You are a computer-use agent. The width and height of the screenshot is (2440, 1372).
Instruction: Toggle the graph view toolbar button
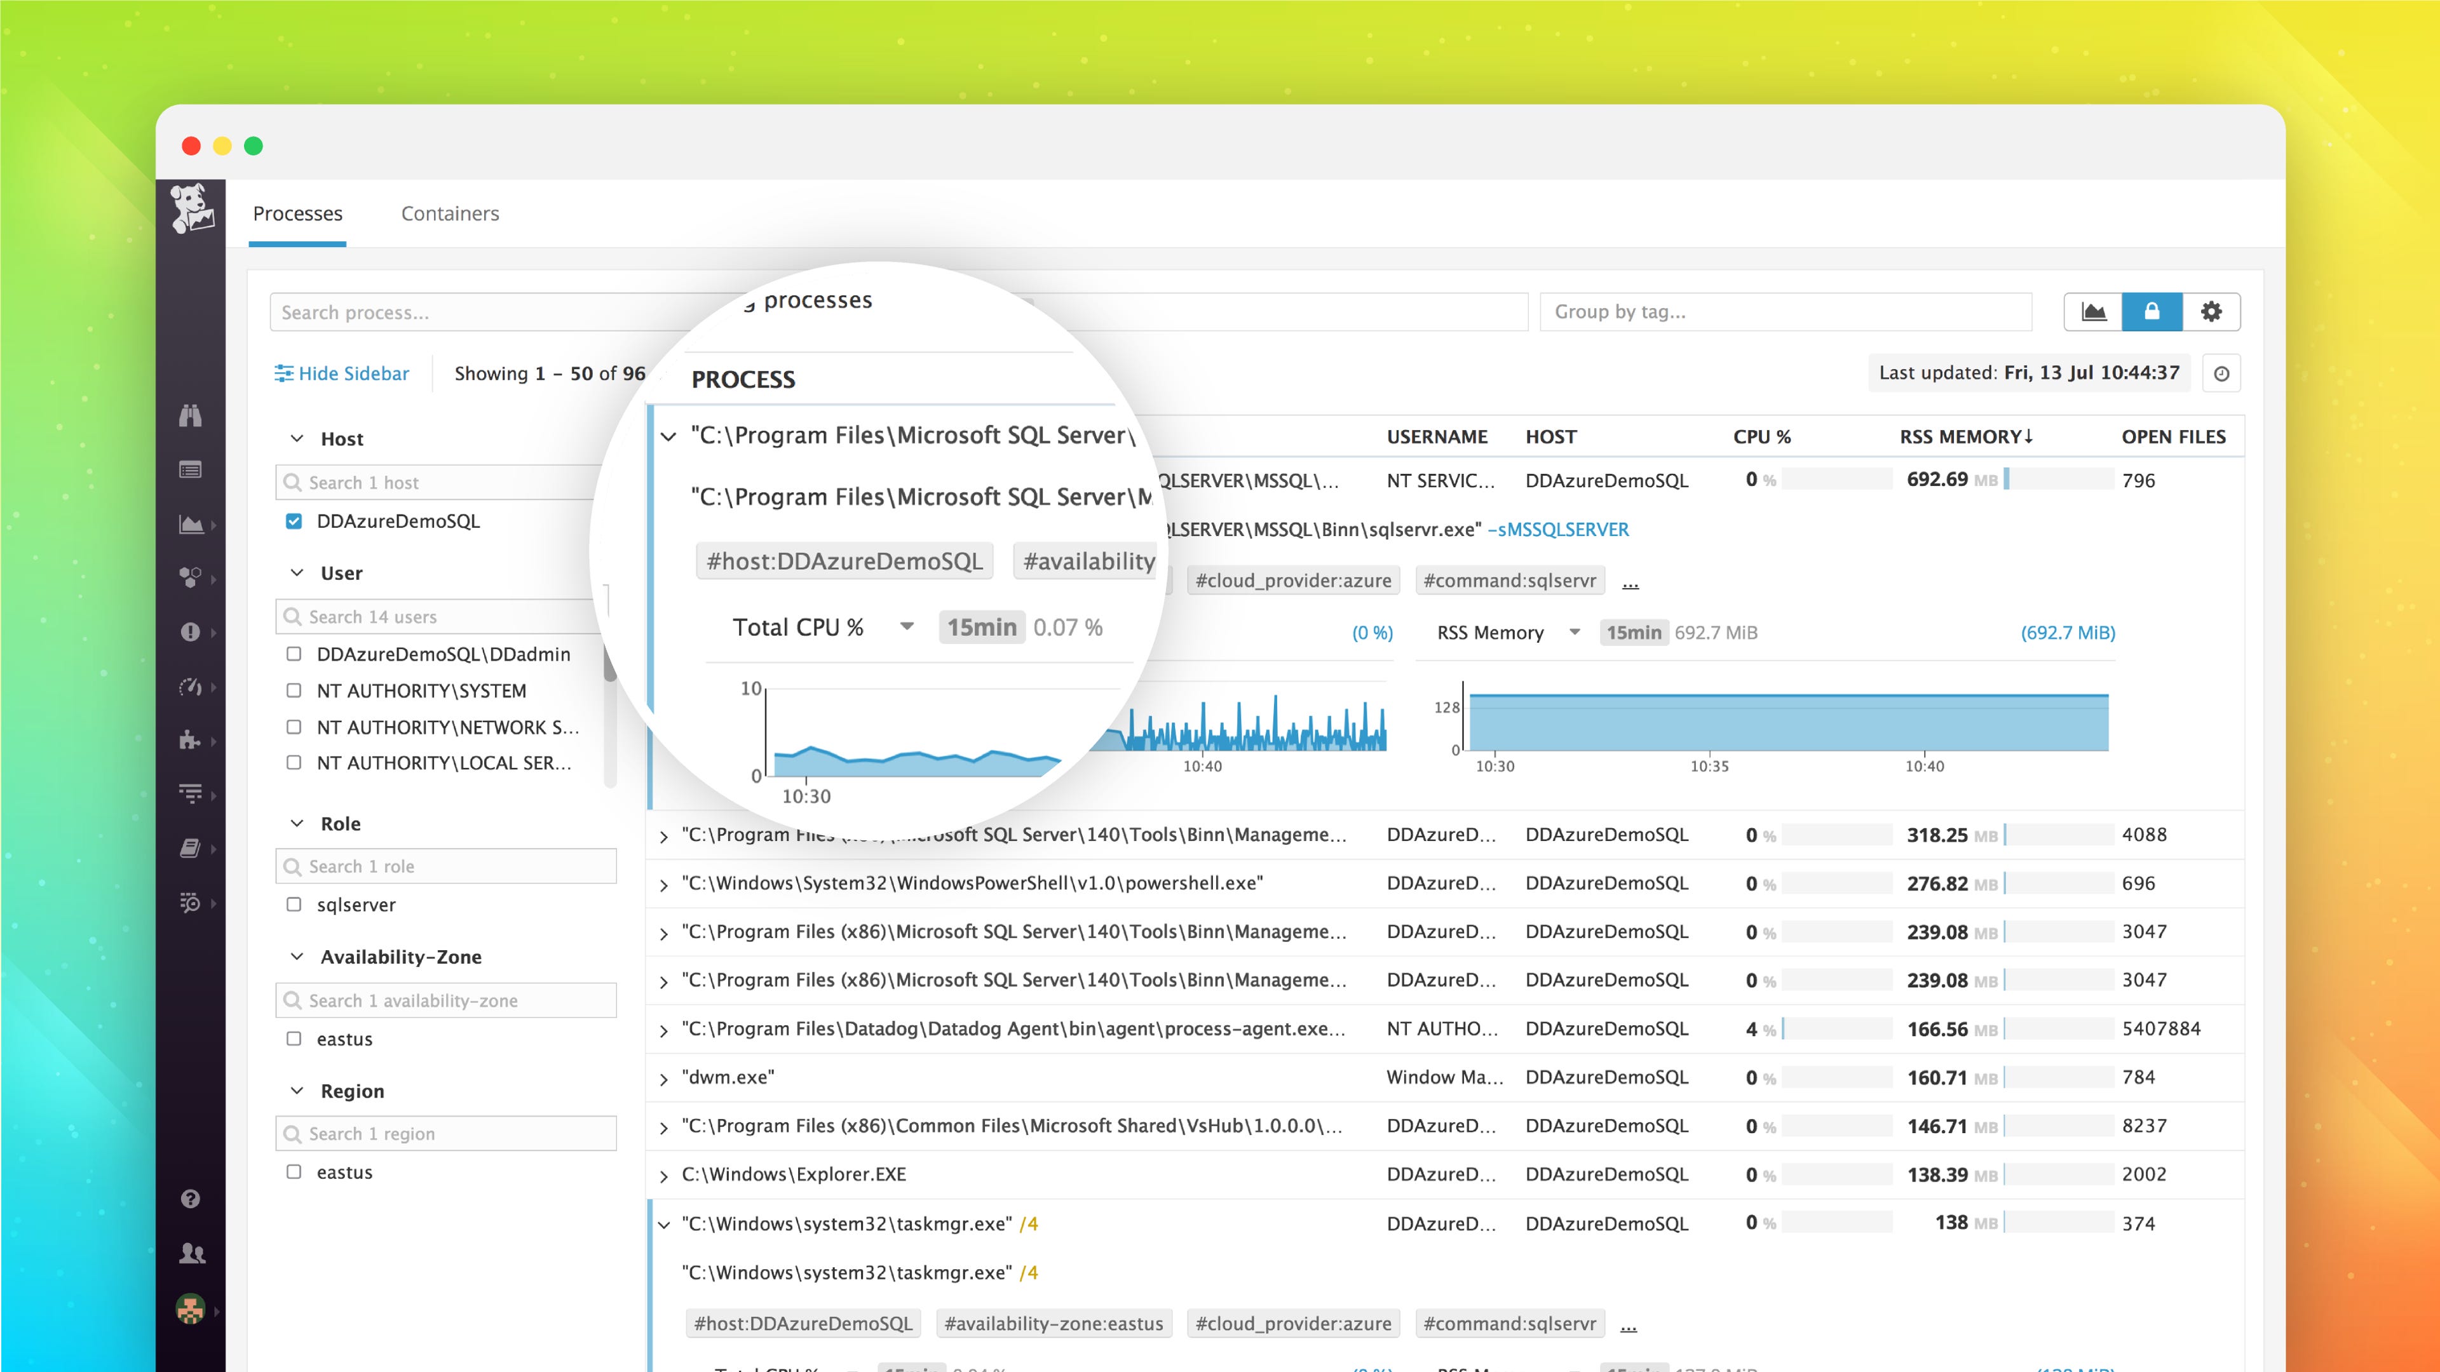(x=2093, y=311)
